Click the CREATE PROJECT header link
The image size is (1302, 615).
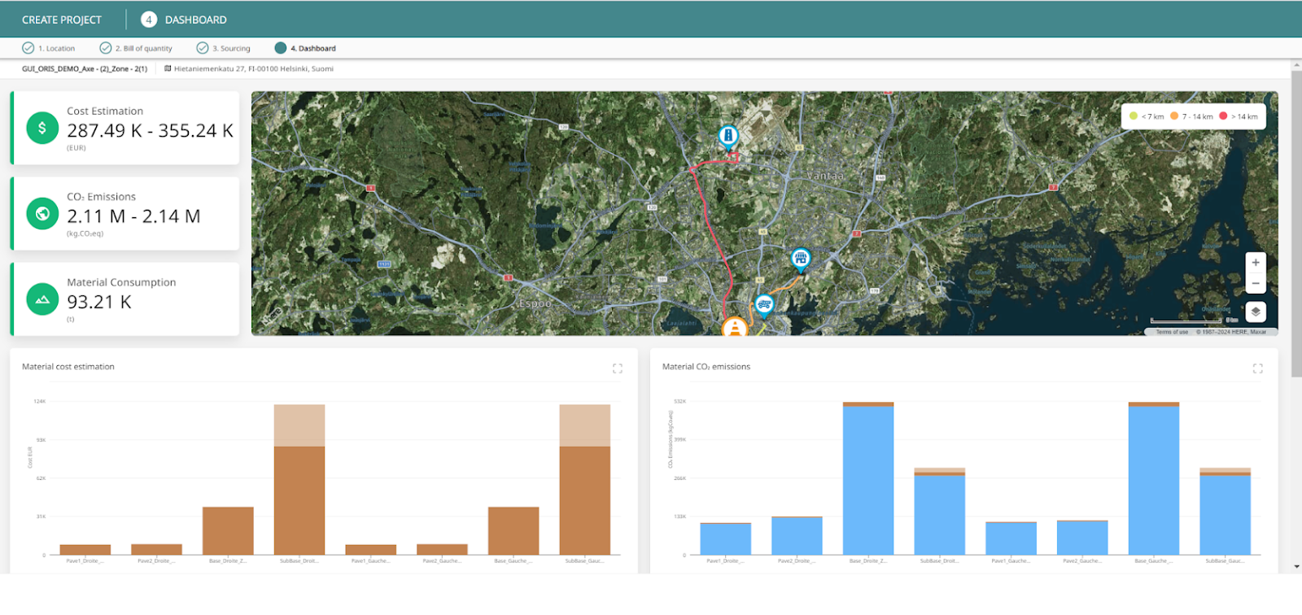click(x=62, y=20)
